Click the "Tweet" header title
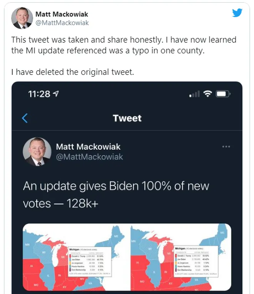This screenshot has width=254, height=294. tap(127, 118)
